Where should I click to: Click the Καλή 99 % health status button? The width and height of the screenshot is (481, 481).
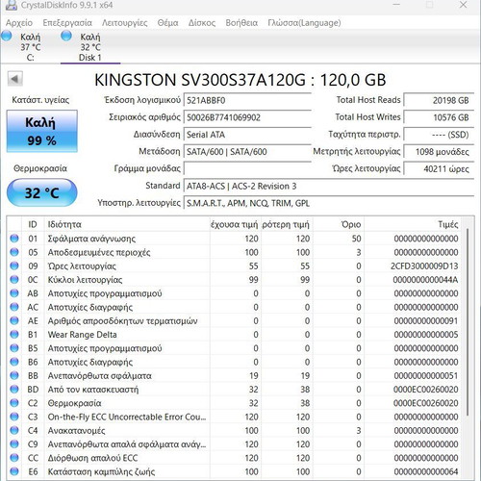point(41,131)
